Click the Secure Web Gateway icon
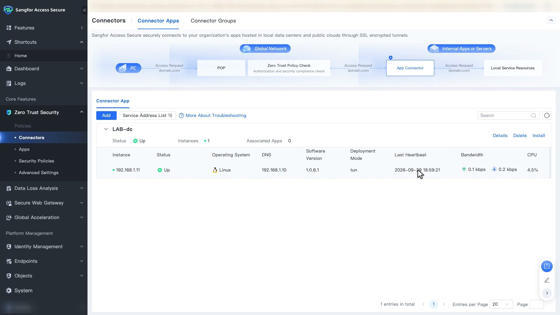The image size is (560, 315). tap(9, 203)
